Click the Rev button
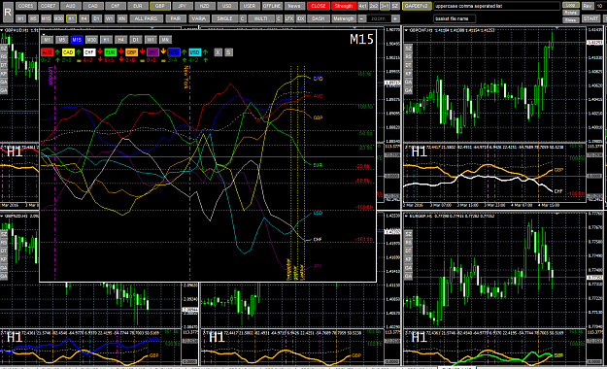This screenshot has width=607, height=369. tap(588, 6)
